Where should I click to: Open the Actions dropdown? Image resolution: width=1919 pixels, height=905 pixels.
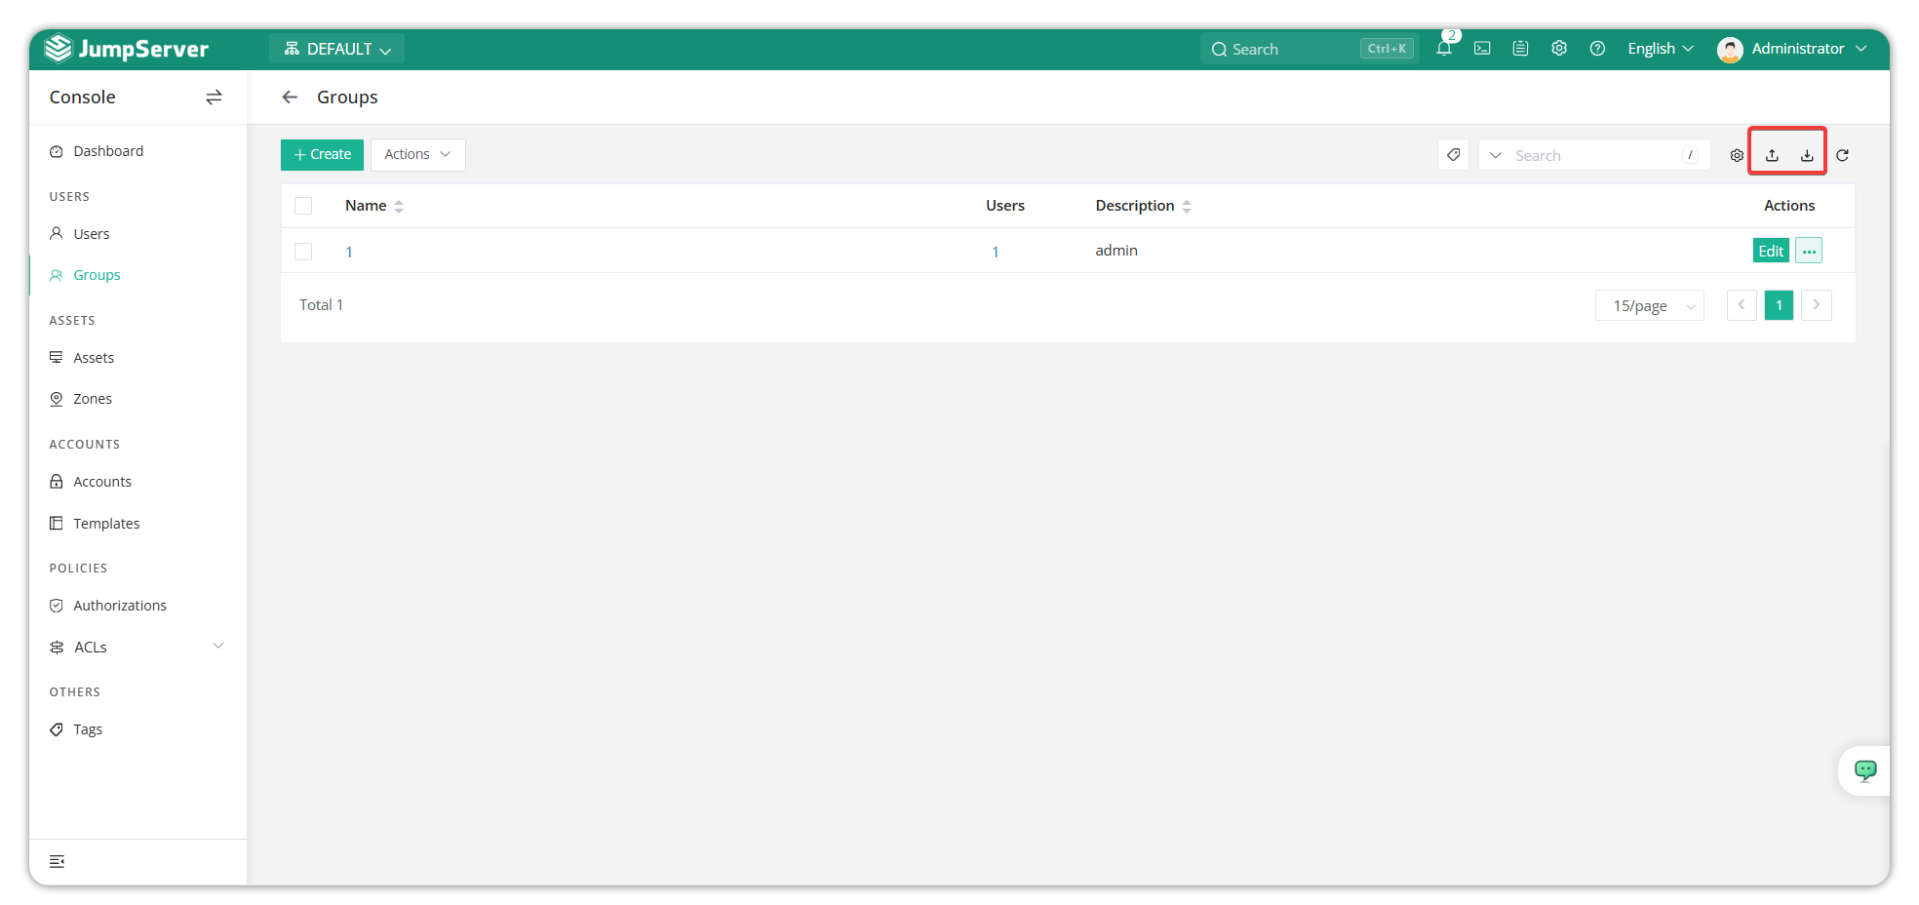pos(417,154)
